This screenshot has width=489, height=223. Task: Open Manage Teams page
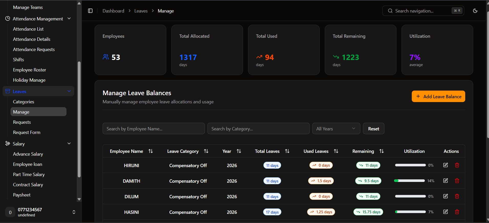coord(28,7)
